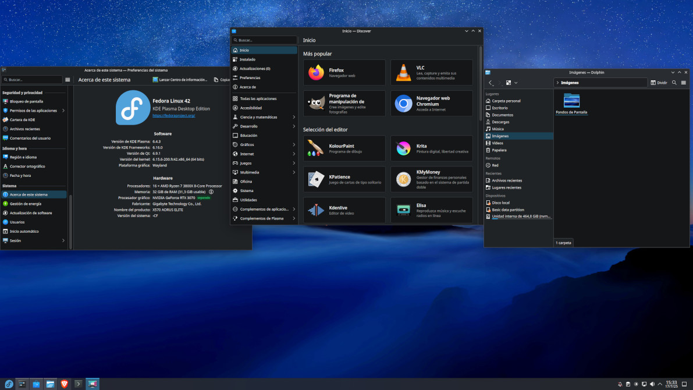This screenshot has width=693, height=390.
Task: Open Región e idioma settings
Action: [x=34, y=157]
